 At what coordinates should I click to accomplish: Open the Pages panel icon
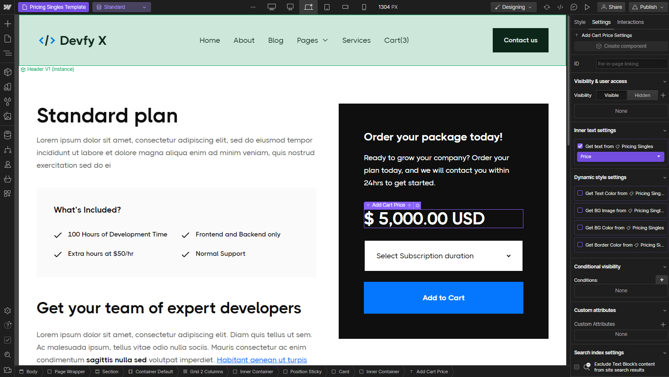(8, 39)
